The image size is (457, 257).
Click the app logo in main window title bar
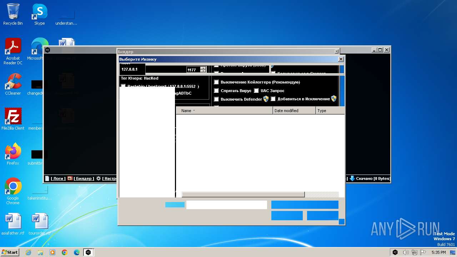point(47,50)
